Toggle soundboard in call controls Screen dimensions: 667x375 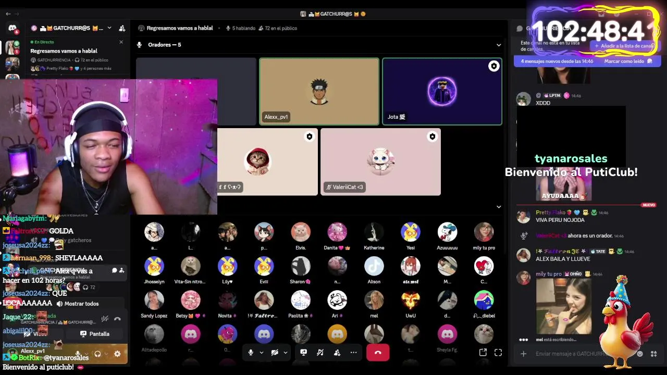click(320, 353)
